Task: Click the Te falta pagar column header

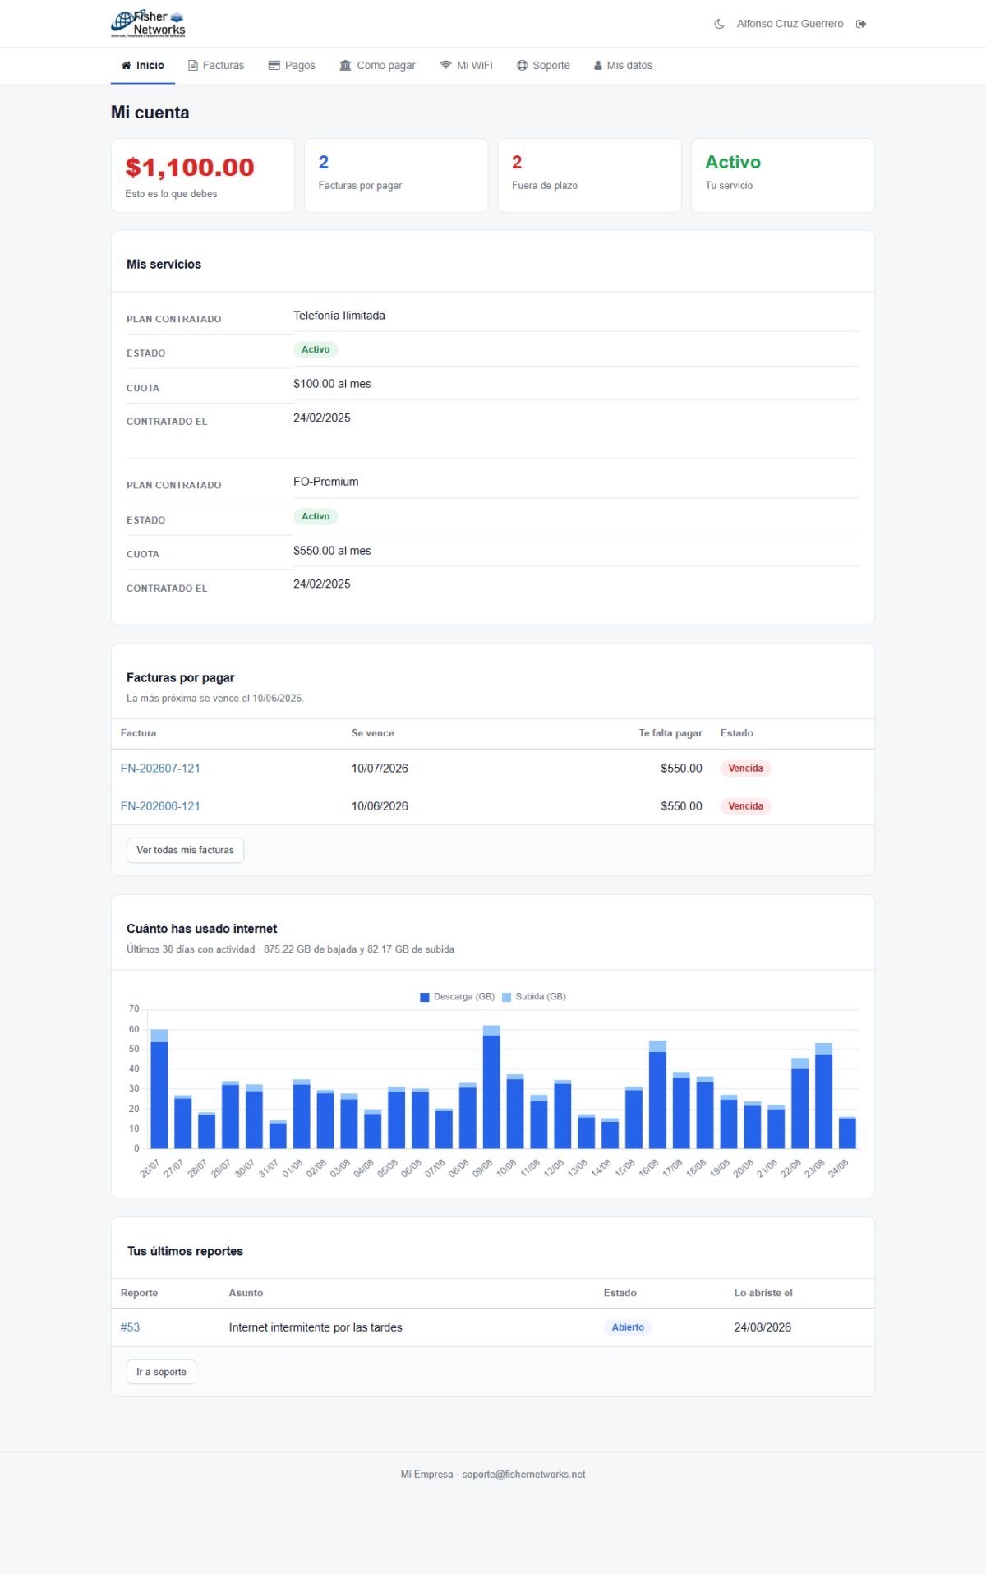Action: [x=670, y=733]
